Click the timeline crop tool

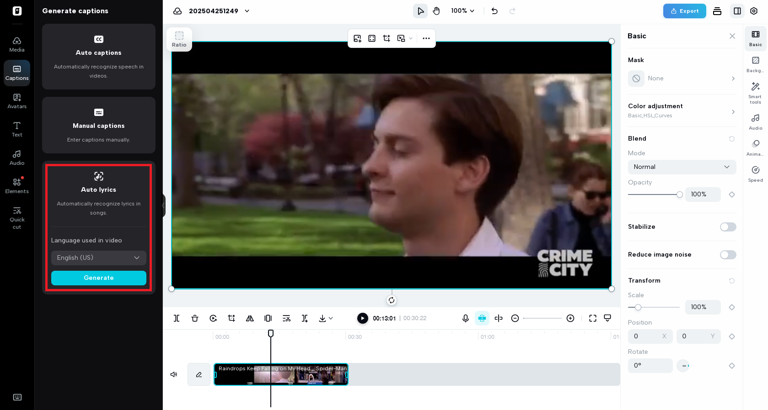tap(231, 318)
